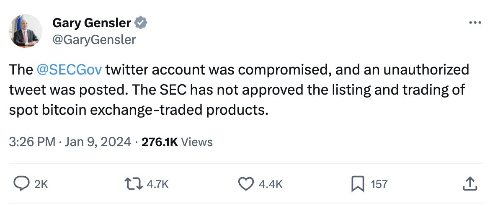Open the @GaryGensler handle link

tap(94, 39)
